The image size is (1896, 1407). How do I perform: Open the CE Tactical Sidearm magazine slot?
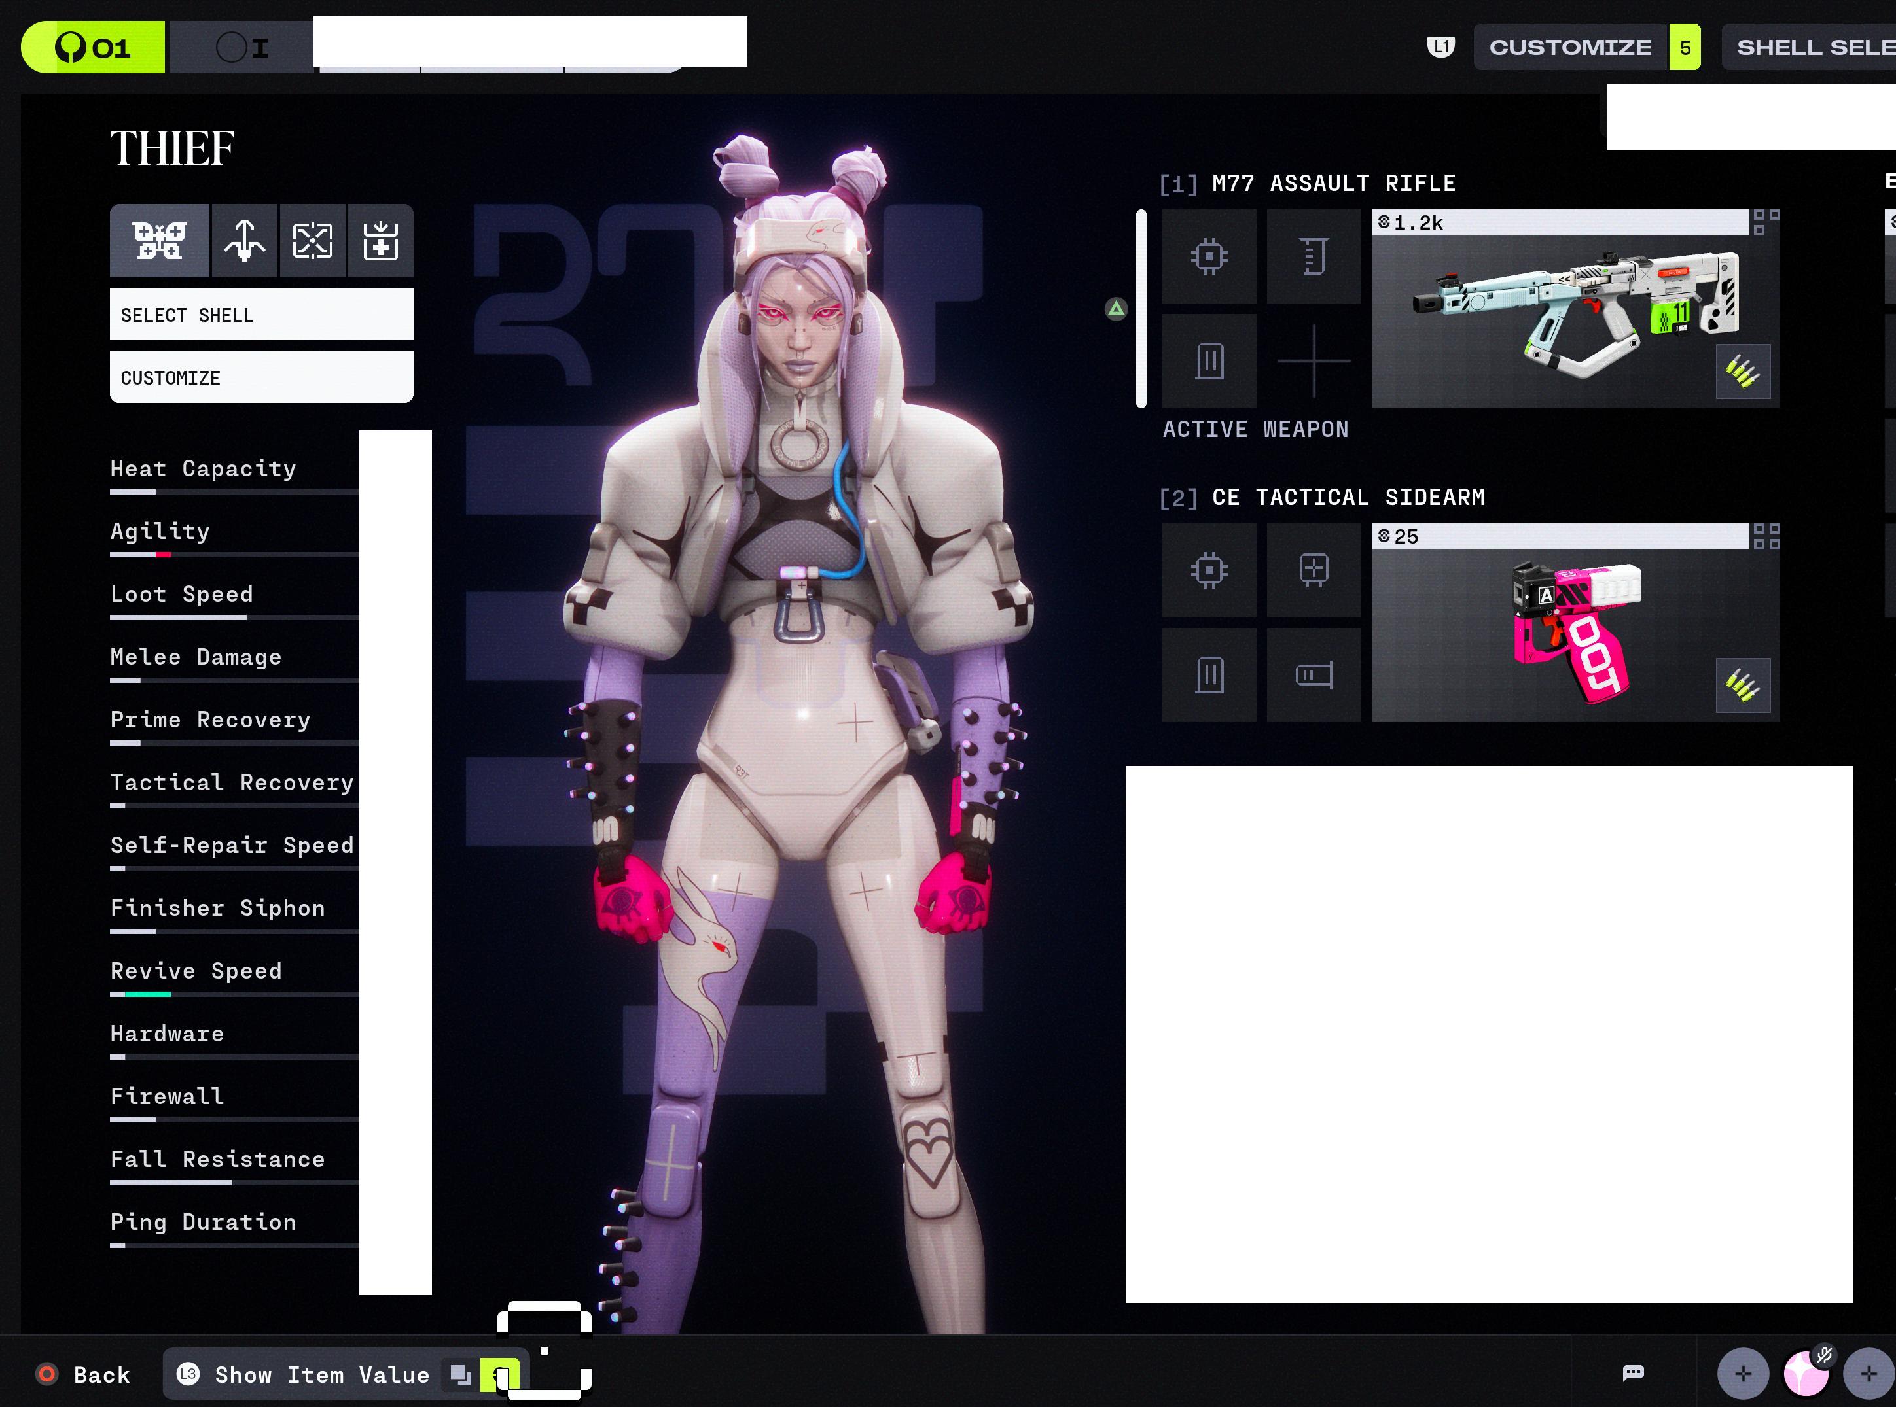point(1209,676)
